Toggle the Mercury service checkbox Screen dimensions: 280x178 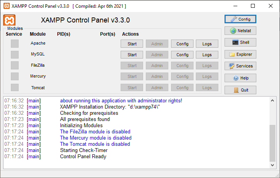(15, 76)
